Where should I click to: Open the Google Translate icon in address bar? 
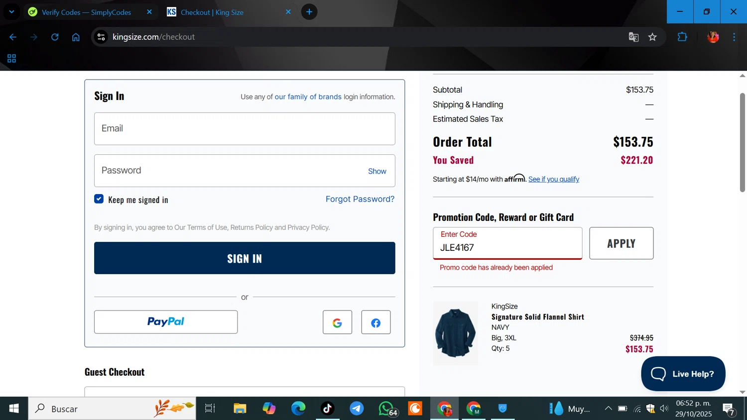[633, 37]
